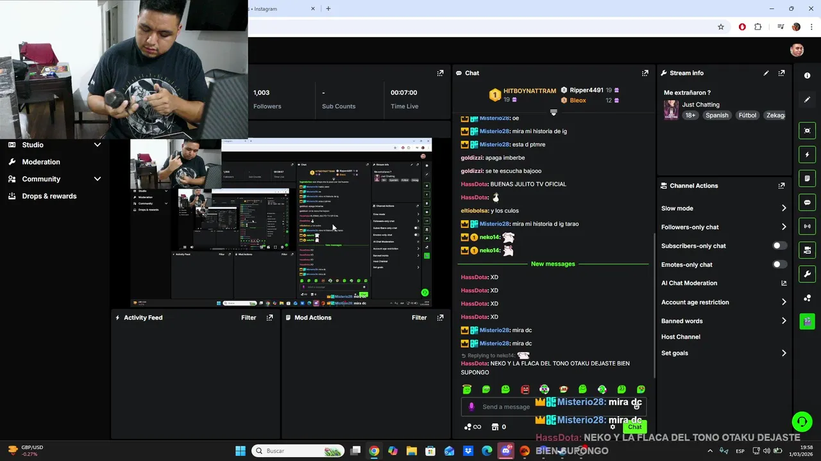
Task: Pop out the stream stats panel
Action: click(x=440, y=73)
